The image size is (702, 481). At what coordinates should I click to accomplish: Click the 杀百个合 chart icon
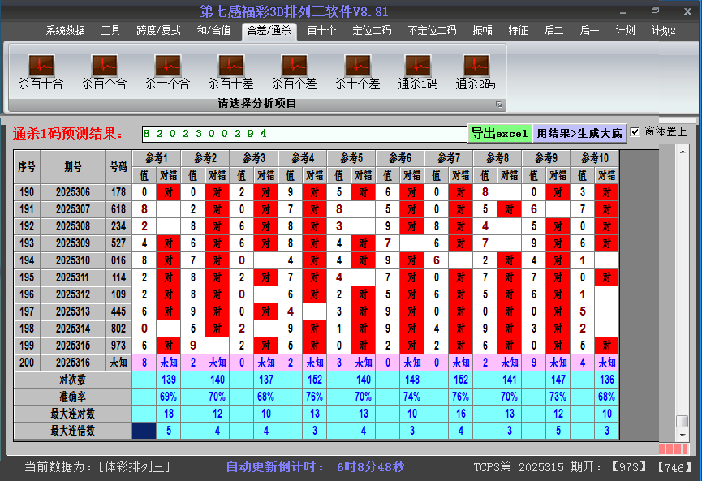(104, 65)
